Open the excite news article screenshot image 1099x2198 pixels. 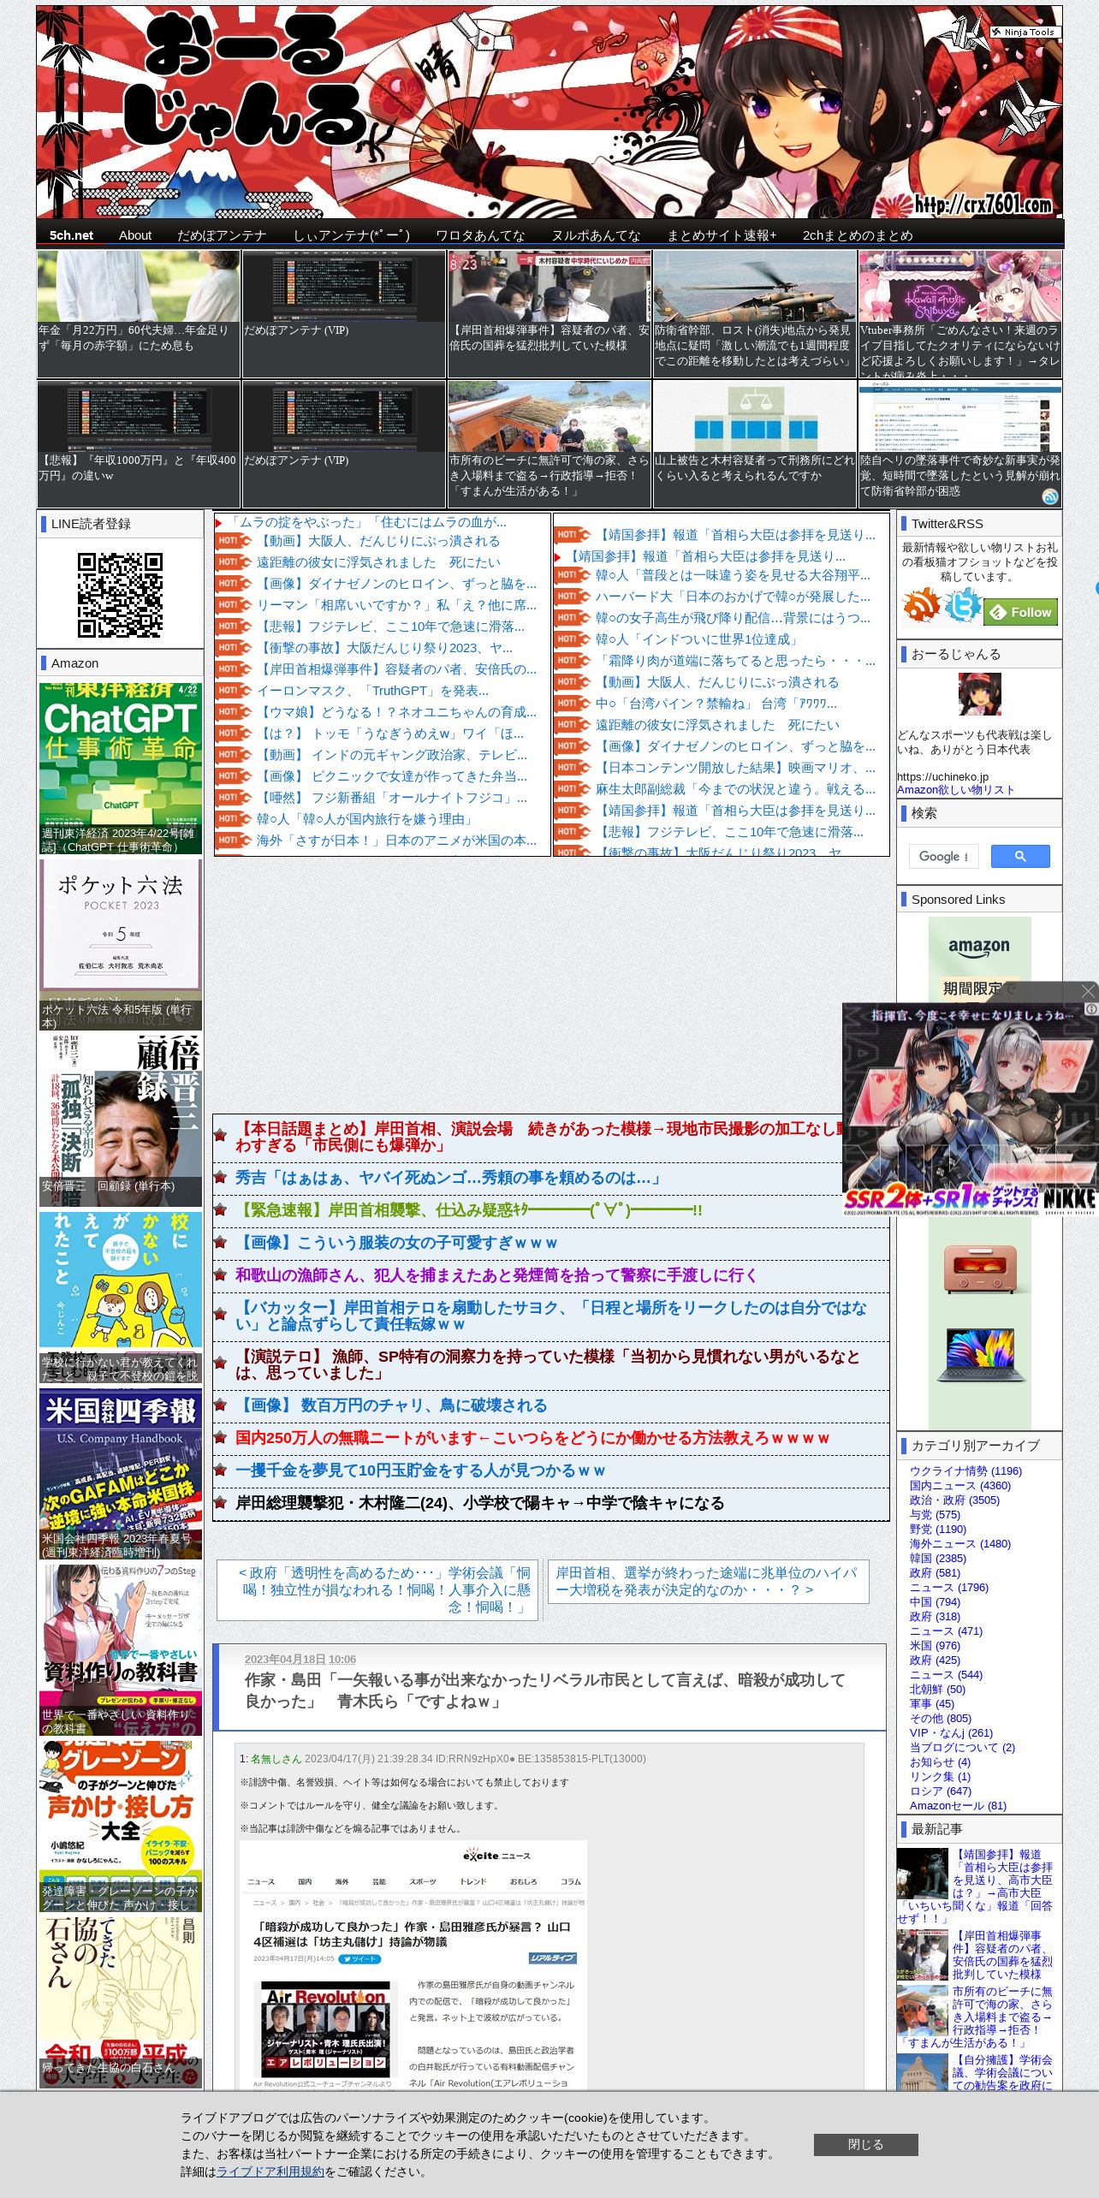[x=413, y=1965]
